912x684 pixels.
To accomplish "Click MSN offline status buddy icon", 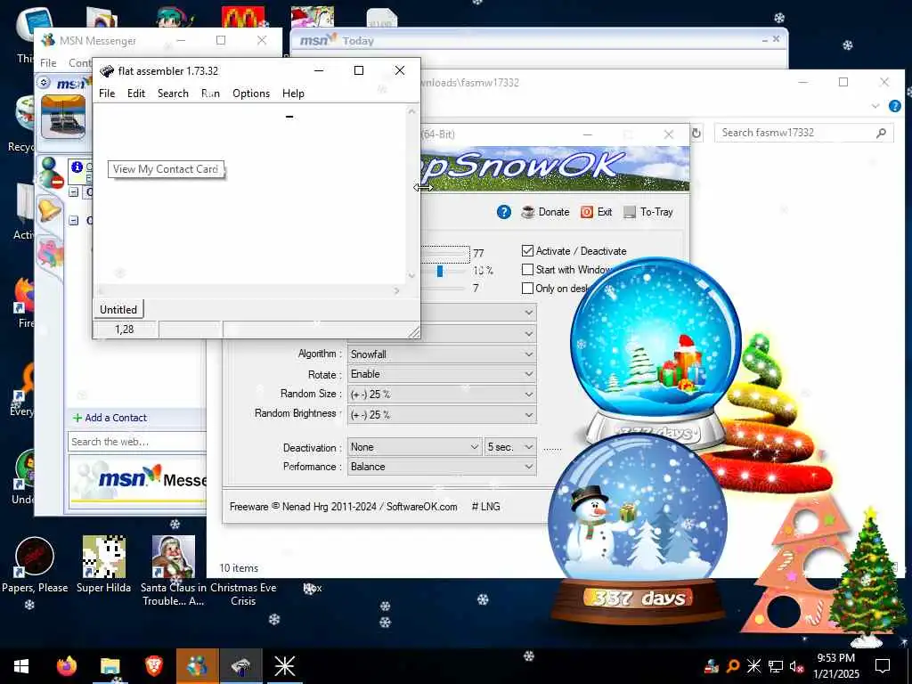I will tap(51, 172).
